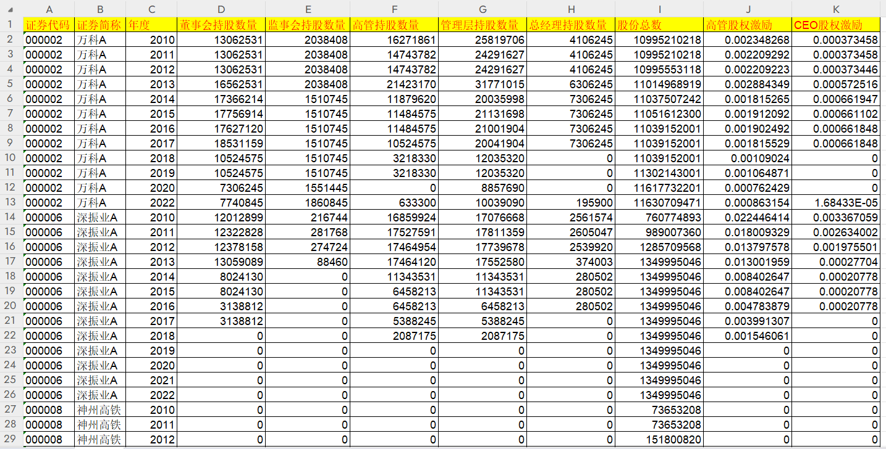Click code 000008 in 2010 row
The height and width of the screenshot is (449, 886).
pyautogui.click(x=49, y=410)
